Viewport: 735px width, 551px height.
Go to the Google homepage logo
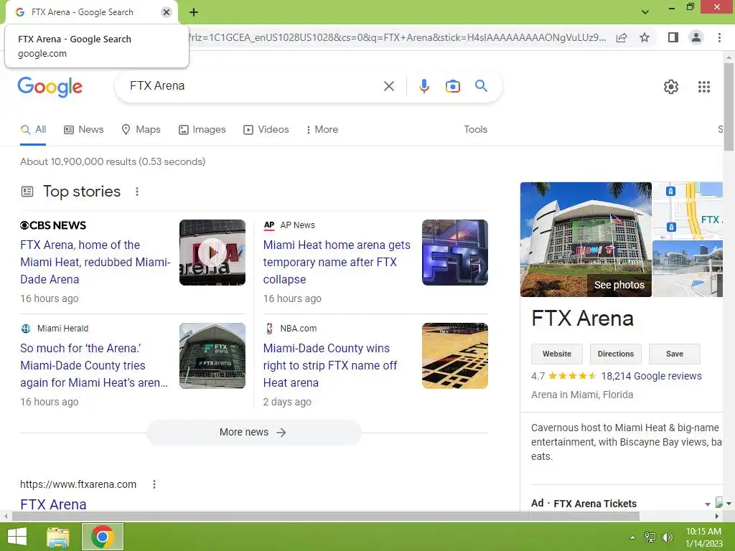(x=50, y=87)
